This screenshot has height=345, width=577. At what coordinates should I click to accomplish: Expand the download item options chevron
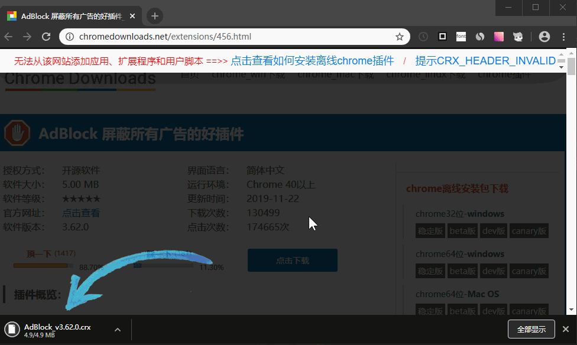tap(118, 330)
